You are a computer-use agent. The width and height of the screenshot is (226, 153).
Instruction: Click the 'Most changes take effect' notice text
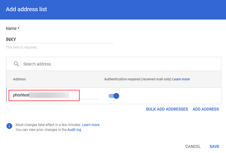[48, 125]
